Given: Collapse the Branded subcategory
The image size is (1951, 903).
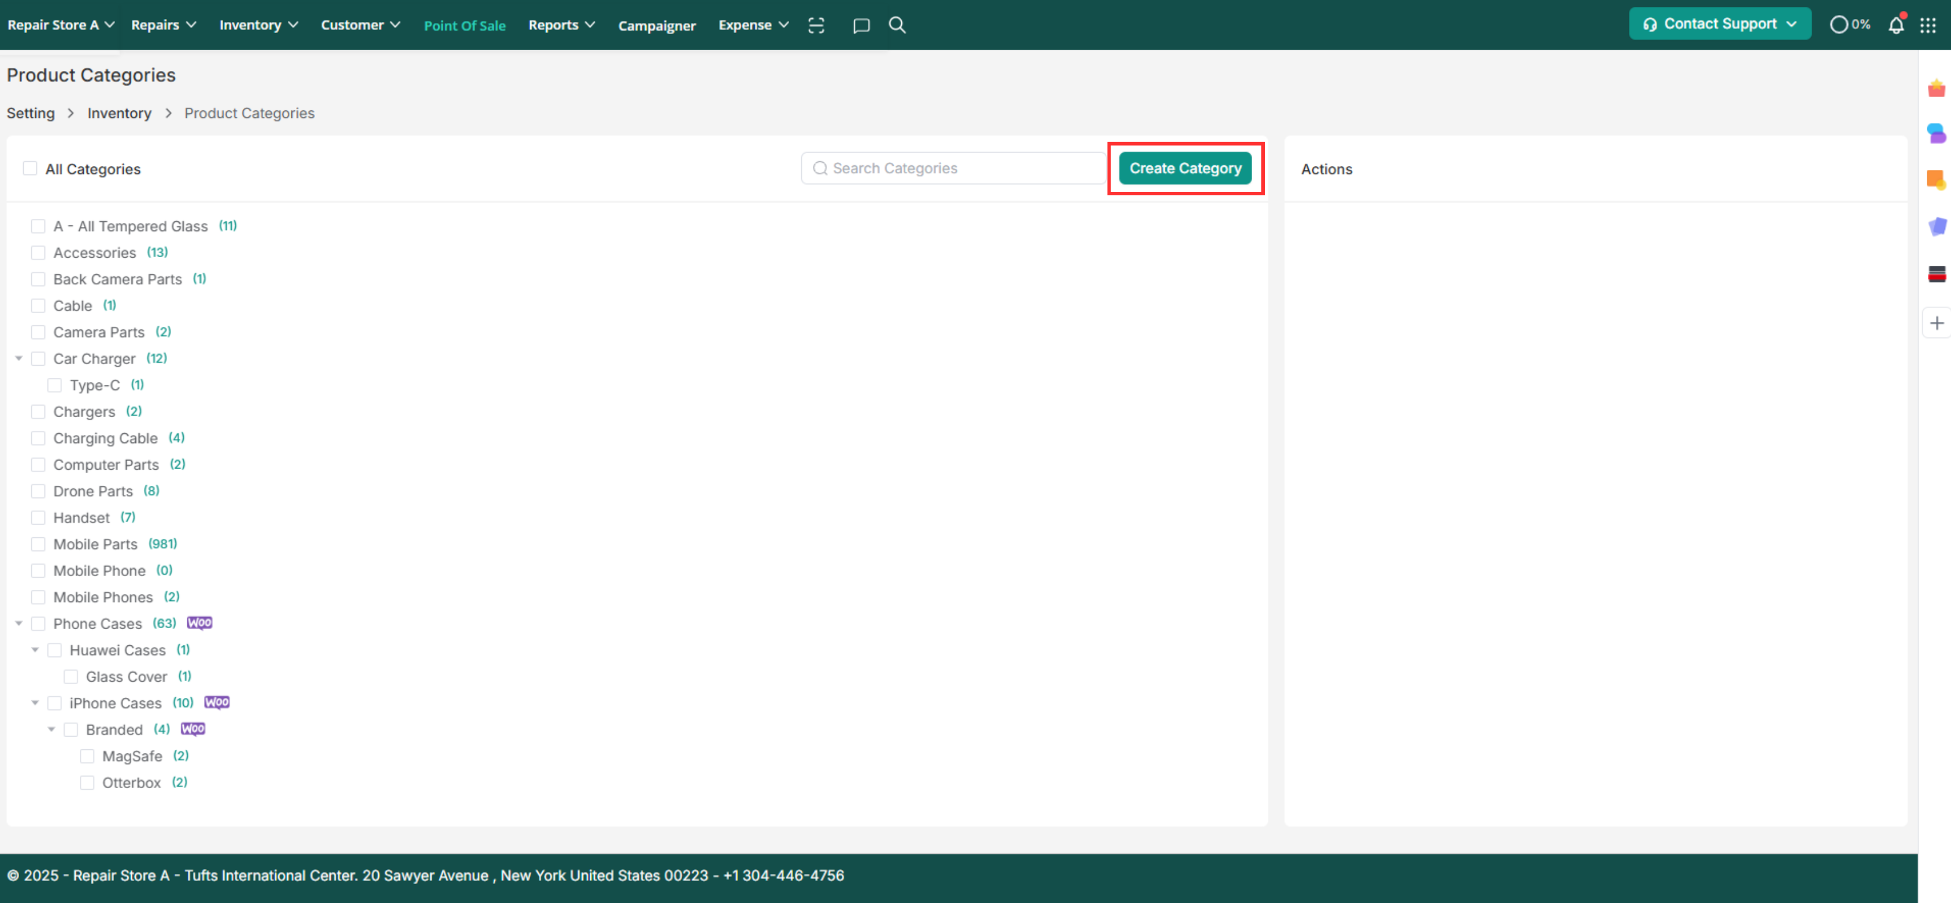Looking at the screenshot, I should coord(51,730).
